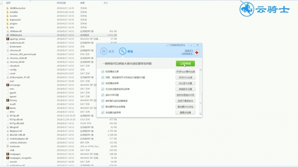The width and height of the screenshot is (298, 167).
Task: Click the 重置浏览器 button
Action: tap(185, 113)
